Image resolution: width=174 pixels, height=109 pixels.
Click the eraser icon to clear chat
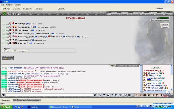point(100,95)
